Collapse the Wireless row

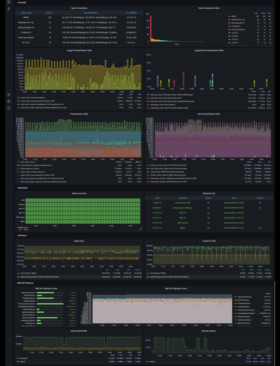pos(22,235)
